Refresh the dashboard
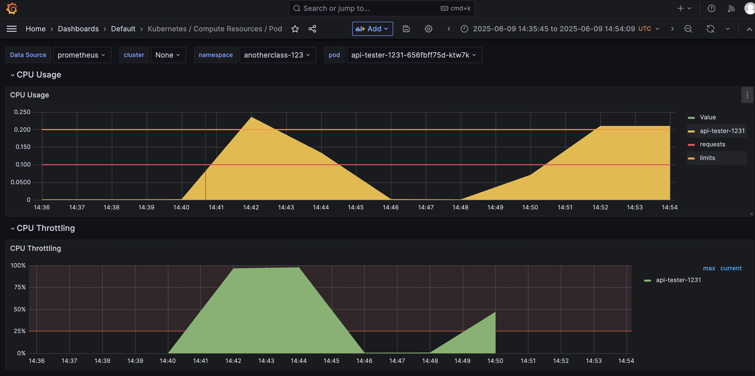 [710, 29]
